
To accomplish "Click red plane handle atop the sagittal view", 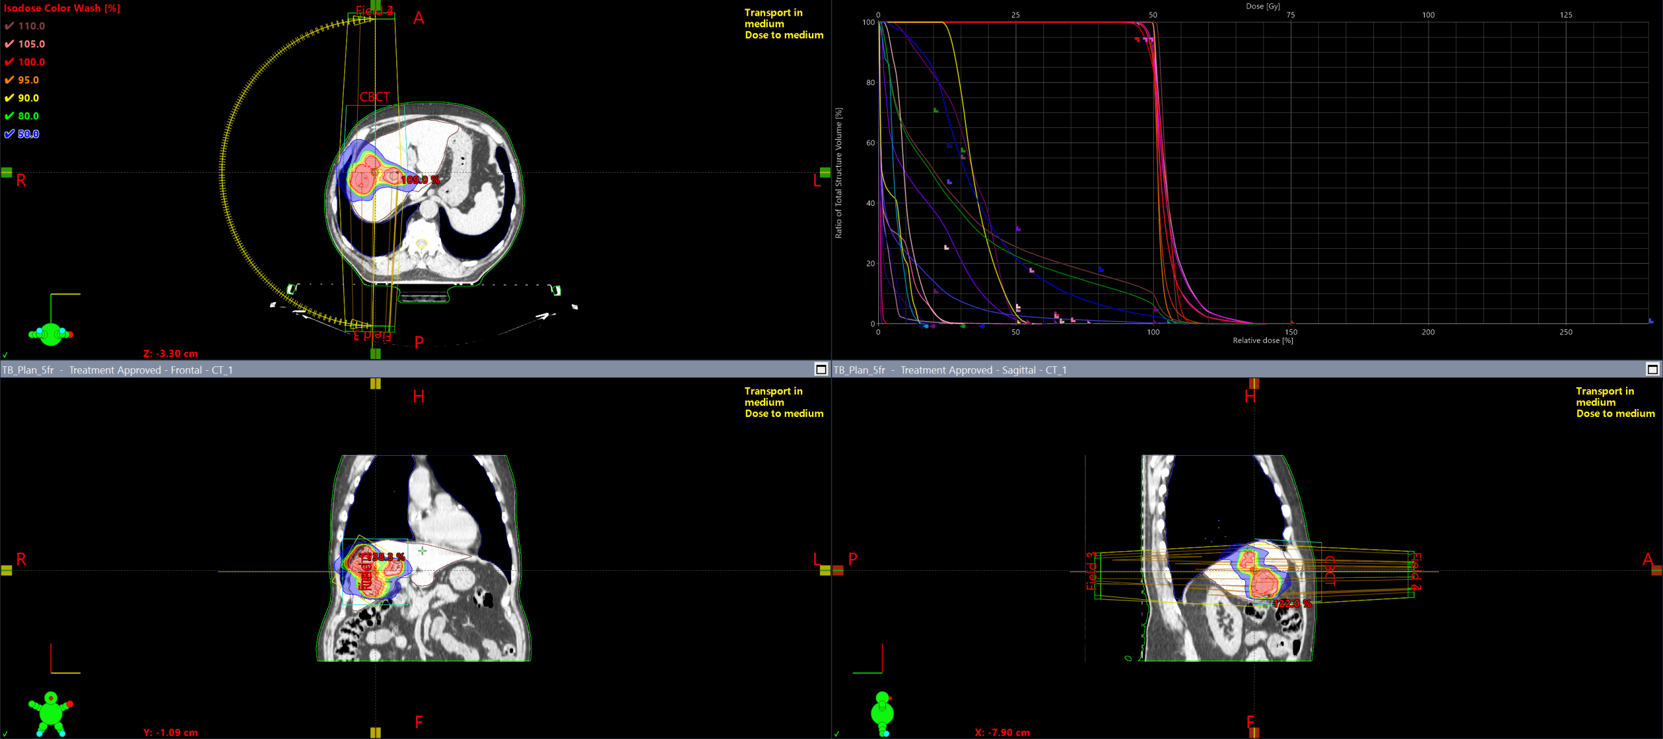I will pyautogui.click(x=1254, y=384).
